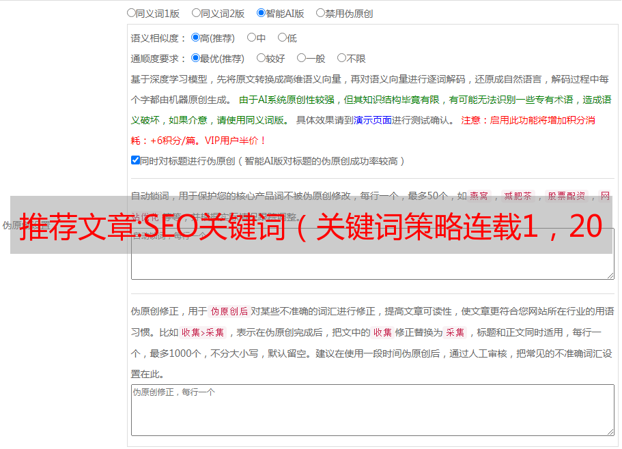Click the 收集>采集 example code
Viewport: 622px width, 449px height.
203,332
